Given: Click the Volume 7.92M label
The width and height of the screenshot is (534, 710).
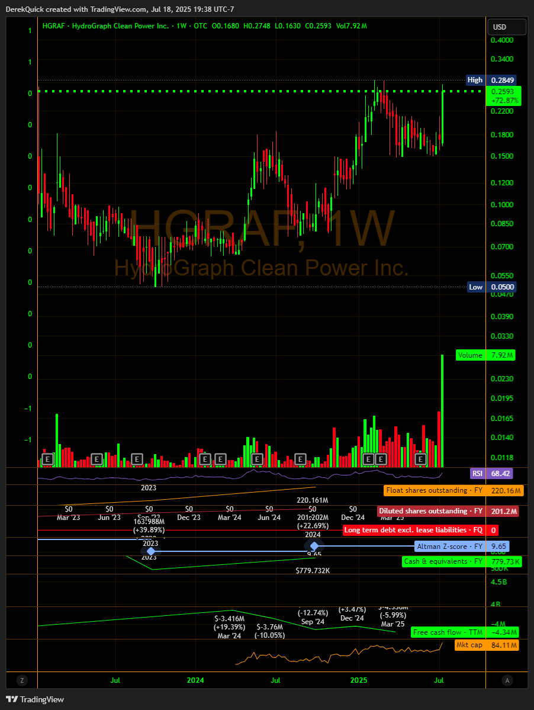Looking at the screenshot, I should coord(485,355).
